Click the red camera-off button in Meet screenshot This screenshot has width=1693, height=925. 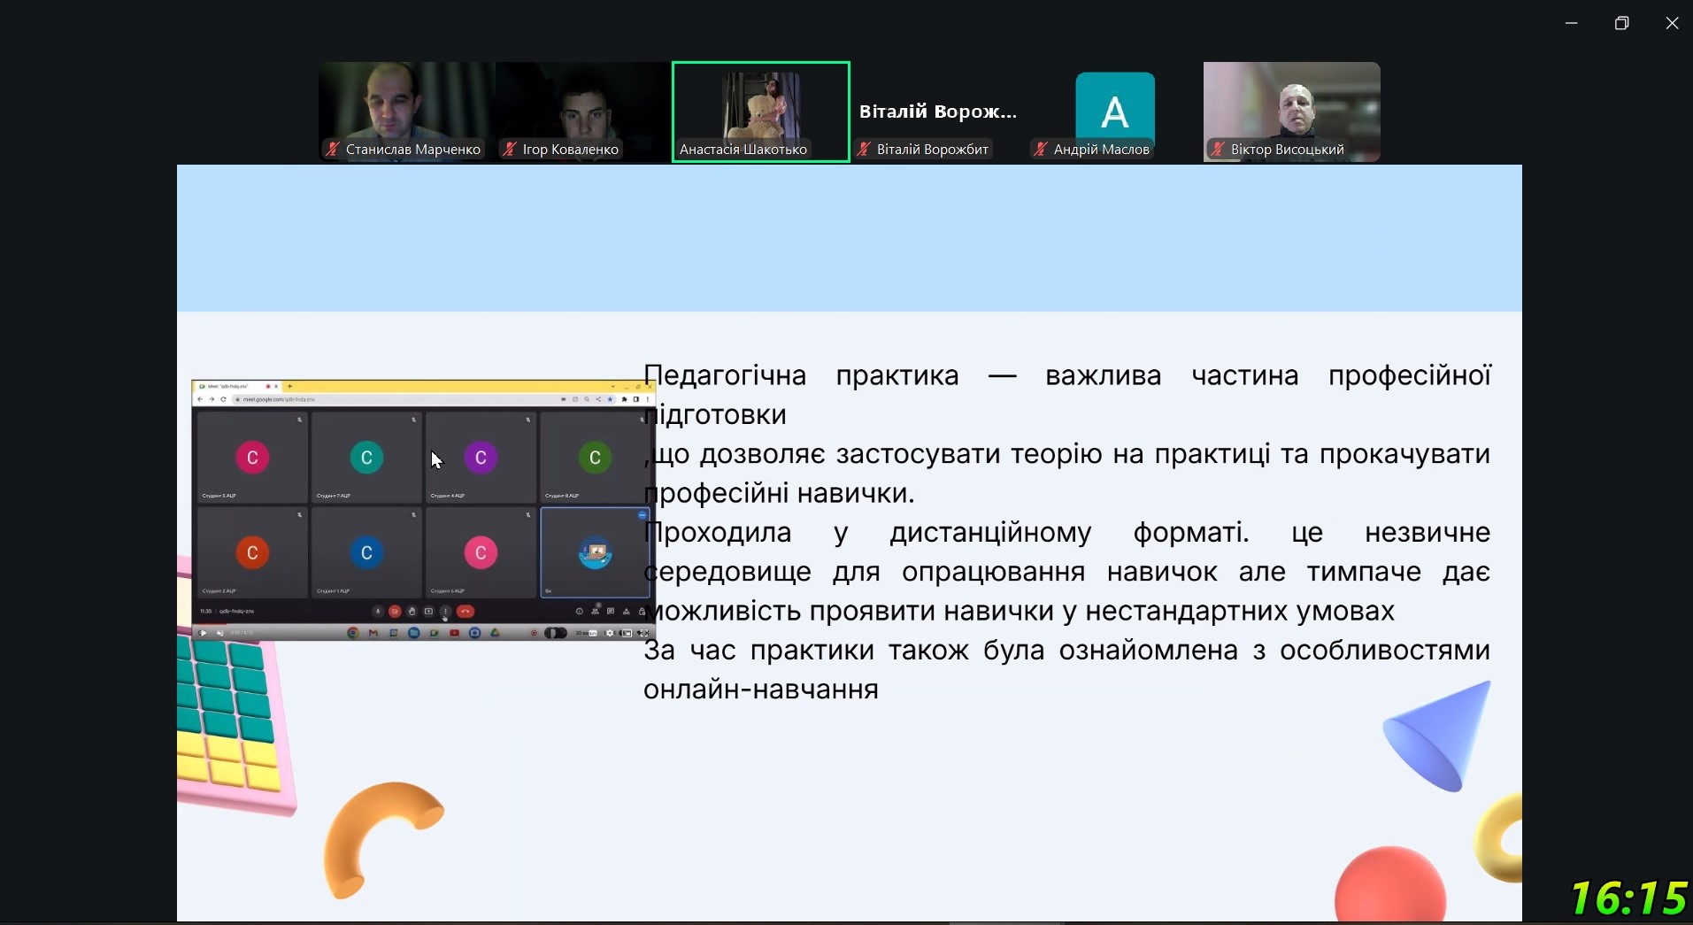(x=395, y=611)
